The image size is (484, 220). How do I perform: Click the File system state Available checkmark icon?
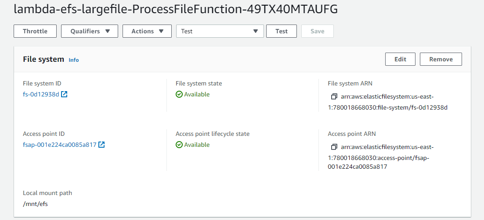(179, 94)
